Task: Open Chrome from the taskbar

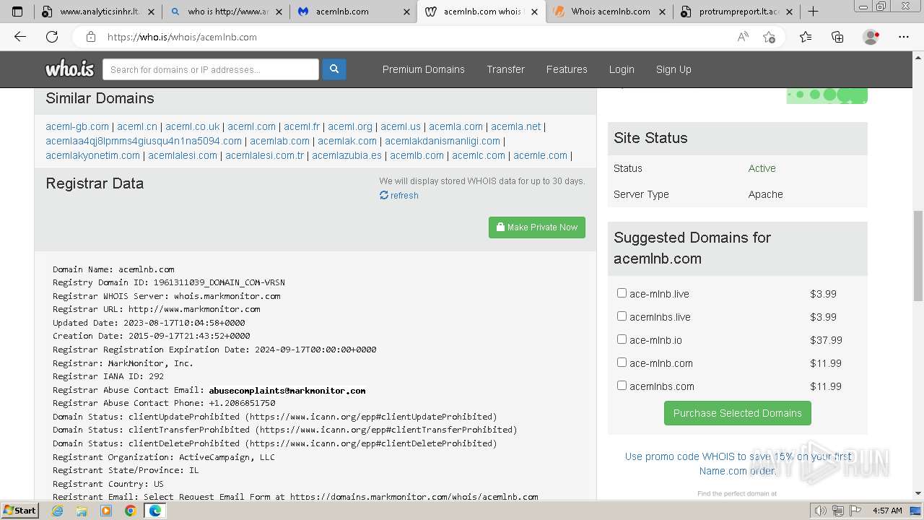Action: 130,511
